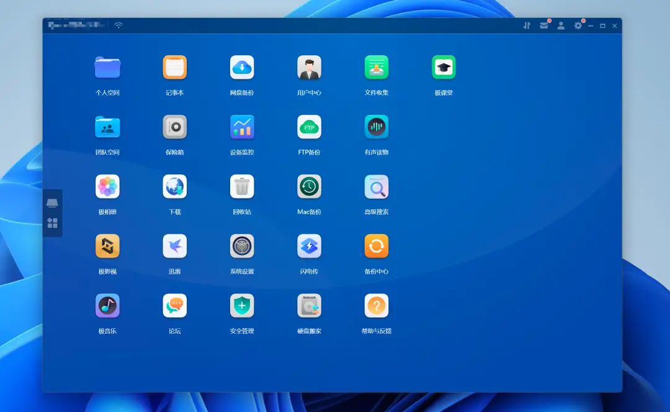Launch 设备监控 device monitoring
Screen dimensions: 670x412
pos(242,127)
